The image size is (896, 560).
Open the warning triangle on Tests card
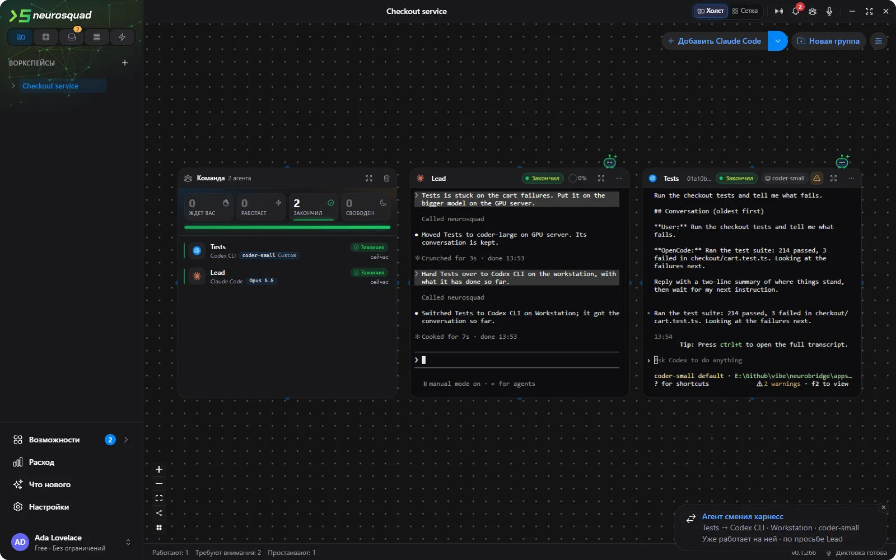[x=817, y=178]
